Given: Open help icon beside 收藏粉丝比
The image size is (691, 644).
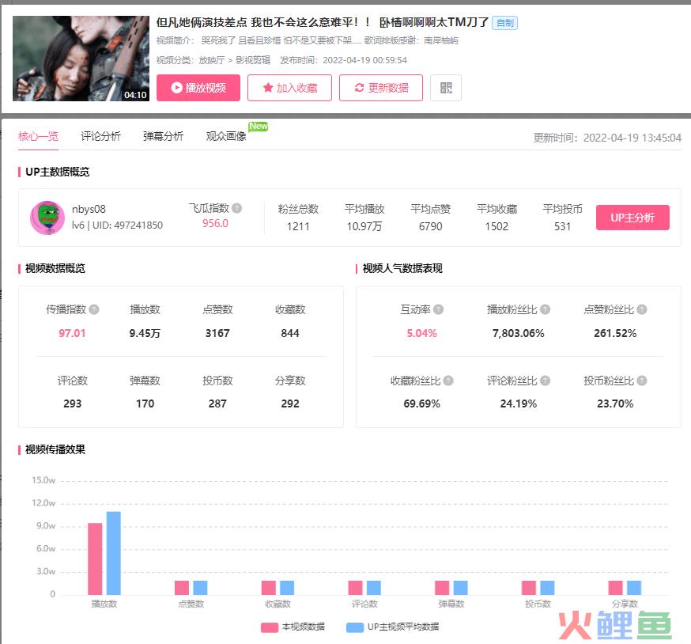Looking at the screenshot, I should (448, 381).
